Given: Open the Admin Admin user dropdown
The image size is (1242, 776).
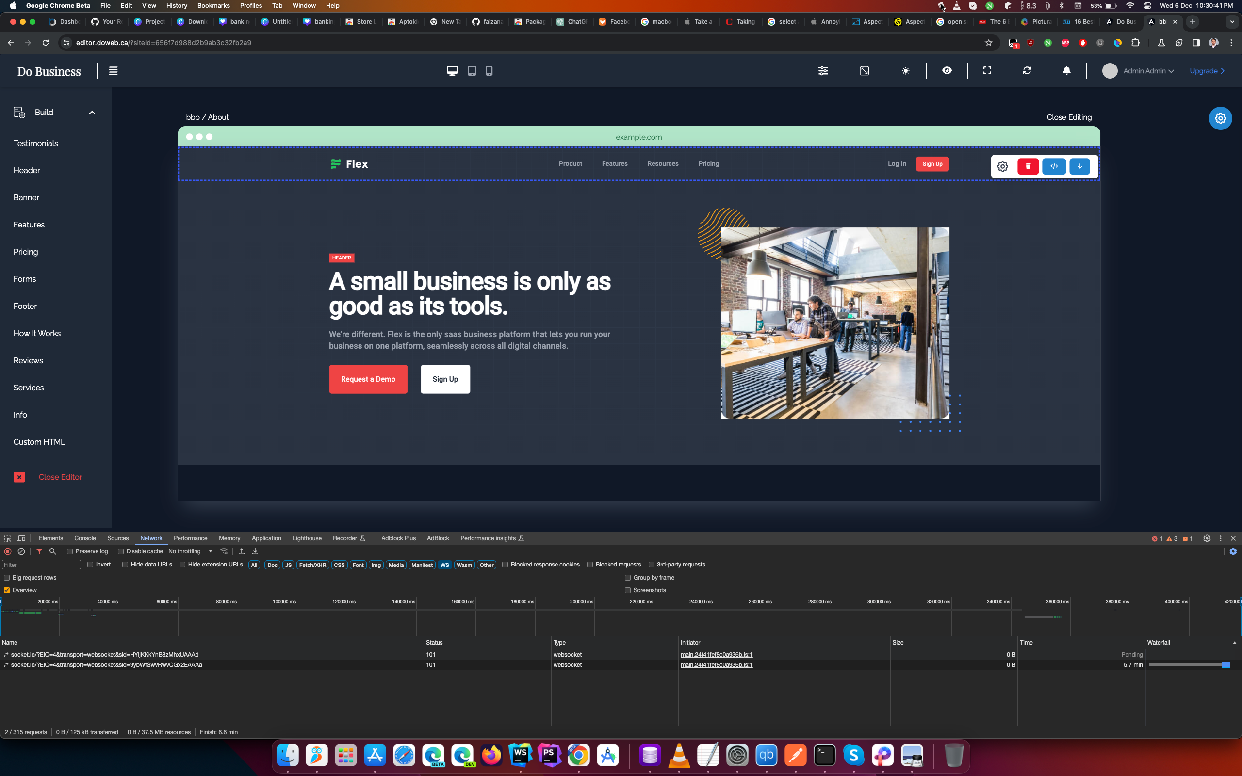Looking at the screenshot, I should click(1148, 71).
